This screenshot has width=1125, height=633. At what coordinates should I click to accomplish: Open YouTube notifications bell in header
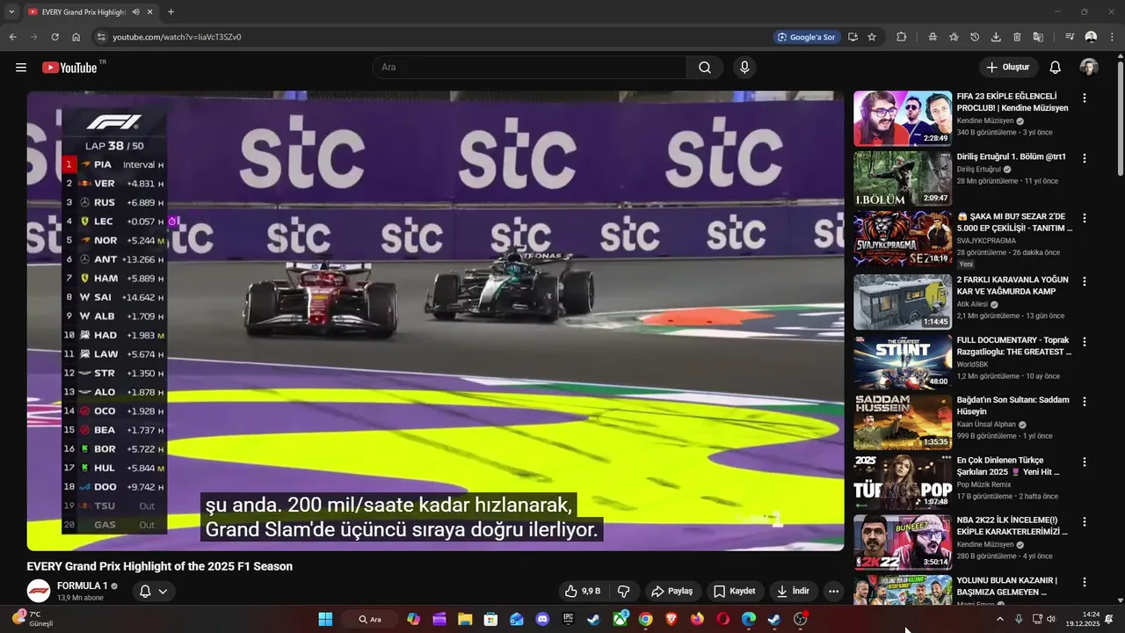[1056, 68]
